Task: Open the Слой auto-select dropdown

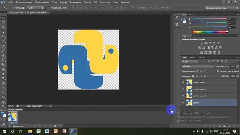Action: click(36, 8)
